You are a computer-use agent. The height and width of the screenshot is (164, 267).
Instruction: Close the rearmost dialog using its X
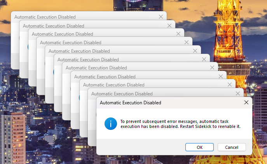161,17
